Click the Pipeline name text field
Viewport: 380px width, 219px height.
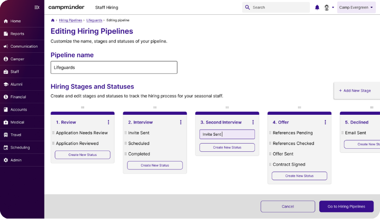coord(114,67)
